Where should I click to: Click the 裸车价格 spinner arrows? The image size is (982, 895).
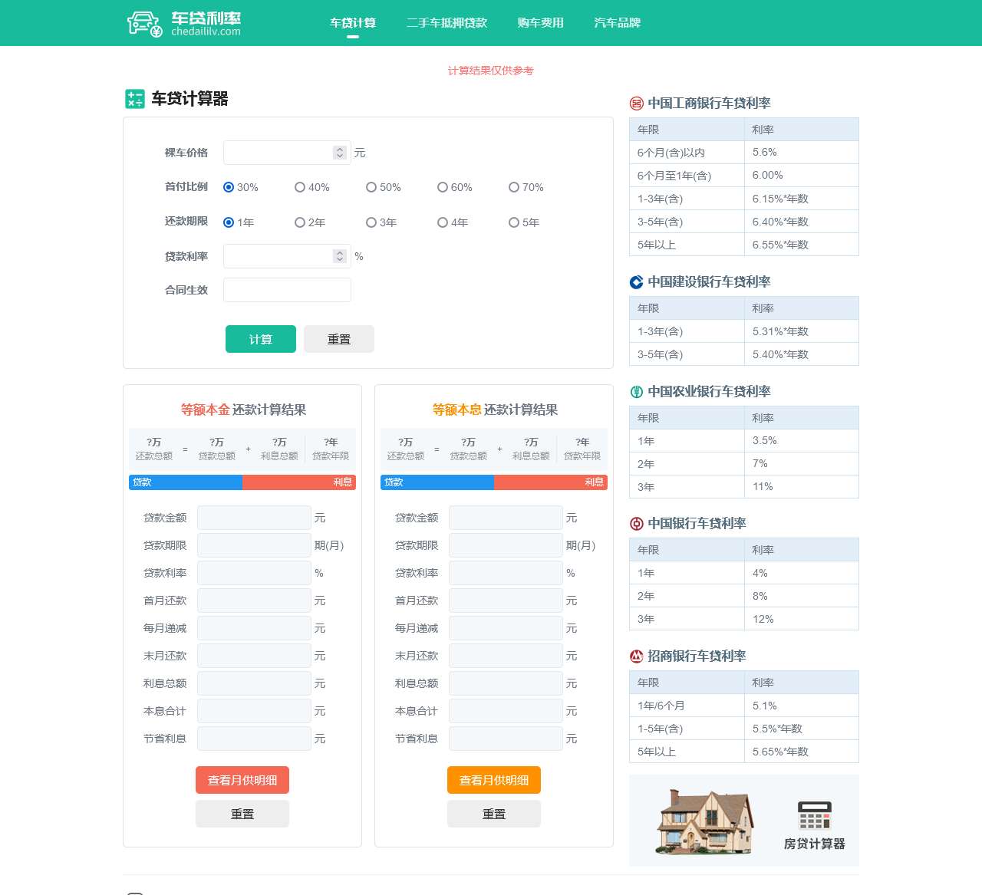tap(340, 153)
